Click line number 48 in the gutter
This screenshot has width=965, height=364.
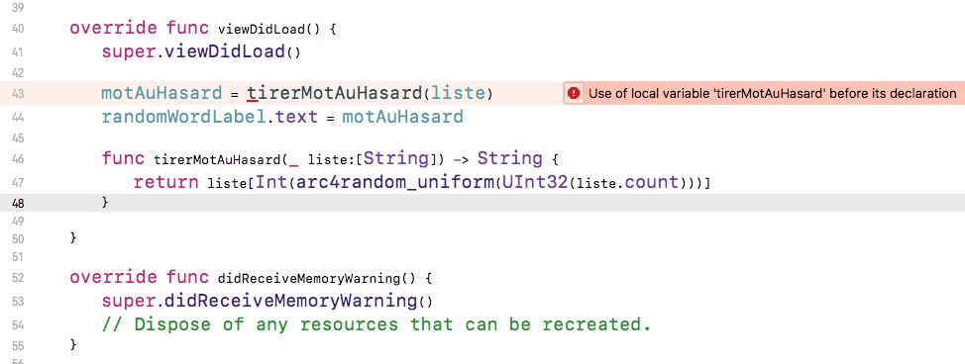click(x=17, y=203)
